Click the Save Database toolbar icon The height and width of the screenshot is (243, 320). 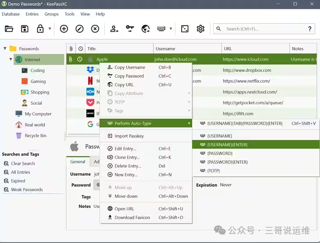[25, 29]
